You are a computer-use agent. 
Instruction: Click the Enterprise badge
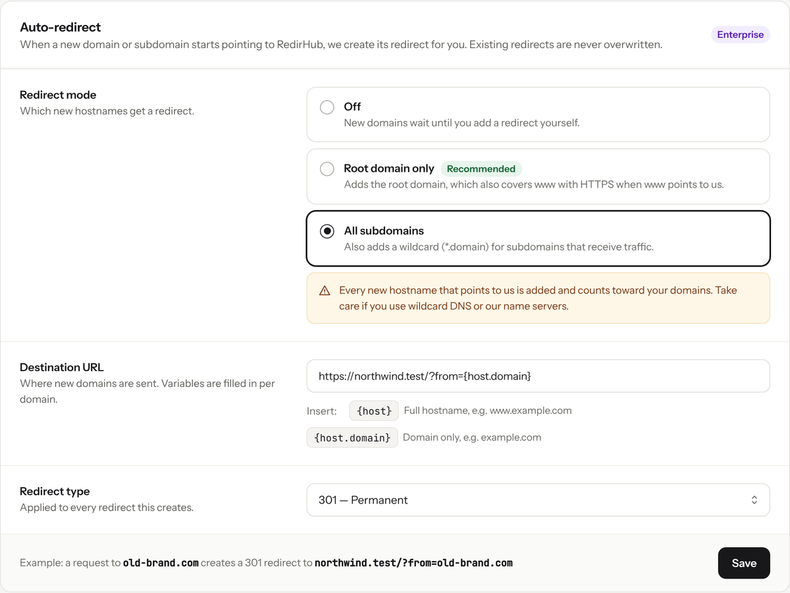[x=741, y=35]
